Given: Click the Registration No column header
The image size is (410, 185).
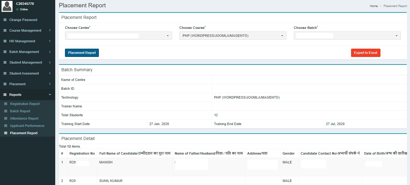Looking at the screenshot, I should click(x=82, y=153).
